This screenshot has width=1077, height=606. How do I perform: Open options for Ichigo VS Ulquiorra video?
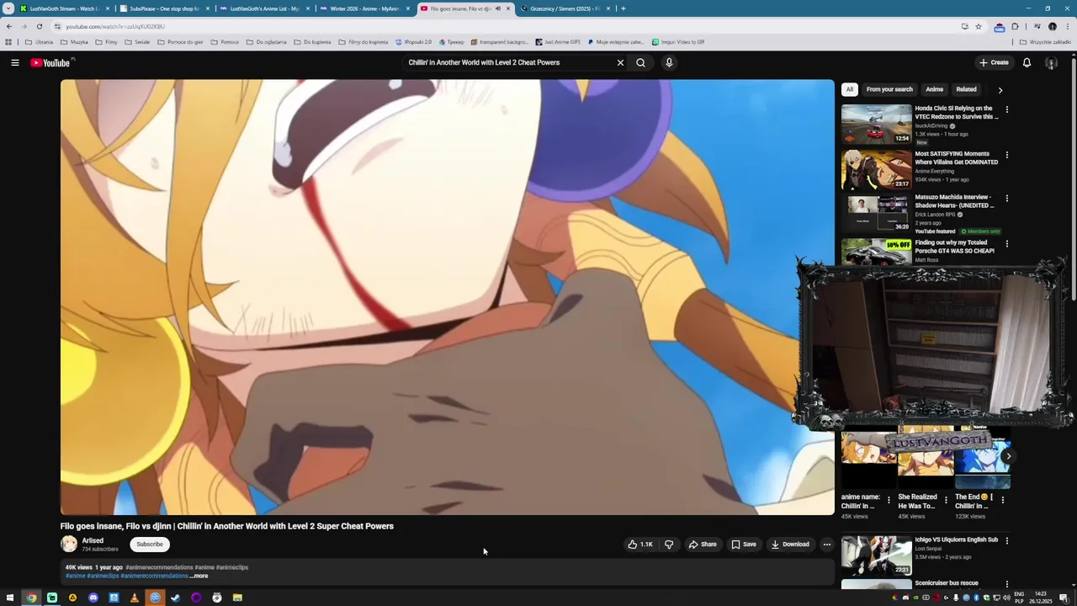pos(1006,540)
